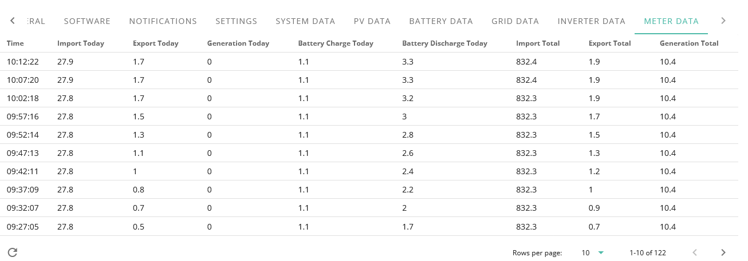
Task: Open the Grid Data tab
Action: coord(515,21)
